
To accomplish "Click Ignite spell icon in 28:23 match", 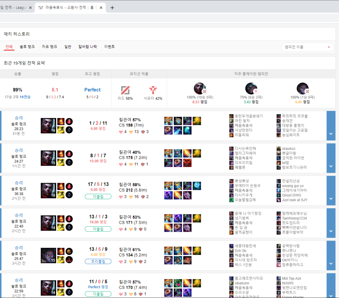I will coord(61,122).
